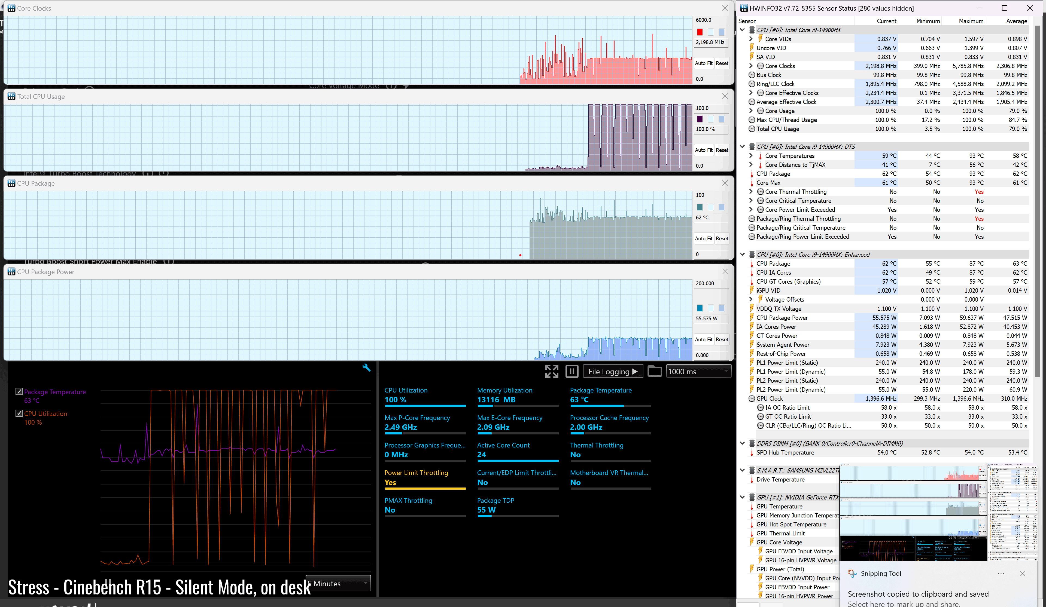Click the CPU Package Power lightning icon
This screenshot has width=1046, height=607.
pyautogui.click(x=752, y=318)
